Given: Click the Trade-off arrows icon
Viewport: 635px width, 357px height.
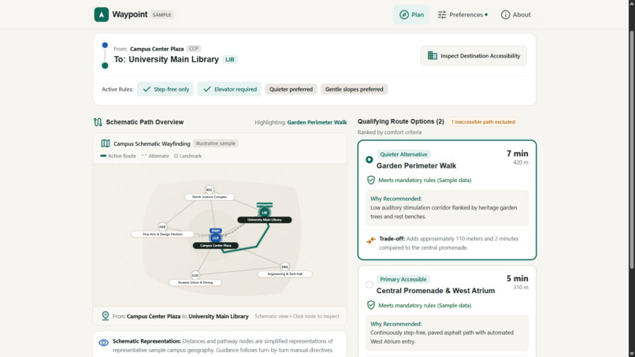Looking at the screenshot, I should (370, 240).
